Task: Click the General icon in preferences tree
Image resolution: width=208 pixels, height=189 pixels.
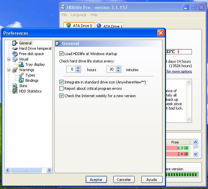Action: pos(15,43)
